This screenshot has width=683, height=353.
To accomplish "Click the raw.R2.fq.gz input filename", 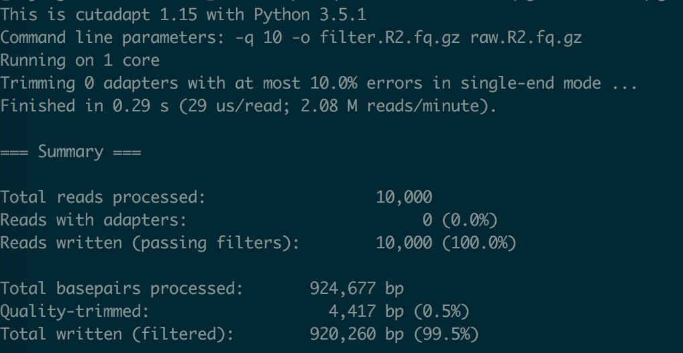I will (x=526, y=38).
